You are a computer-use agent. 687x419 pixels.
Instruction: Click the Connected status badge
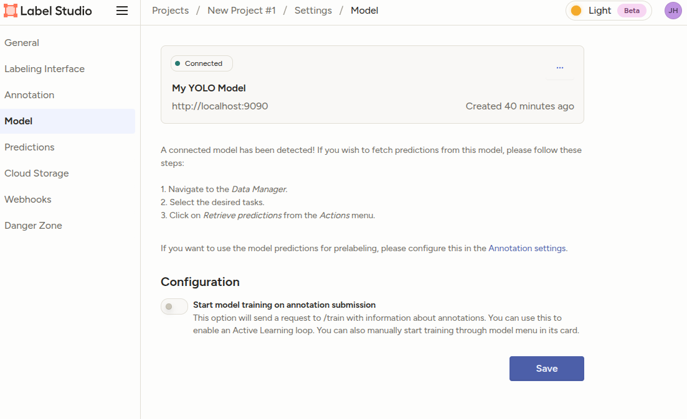pos(201,63)
